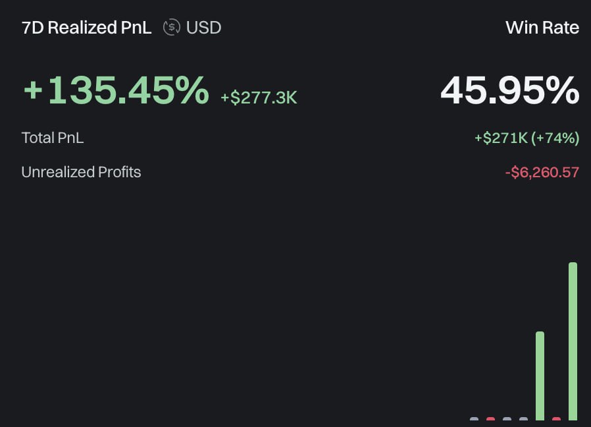The image size is (591, 427).
Task: Click the red marker between gray bars
Action: [490, 418]
